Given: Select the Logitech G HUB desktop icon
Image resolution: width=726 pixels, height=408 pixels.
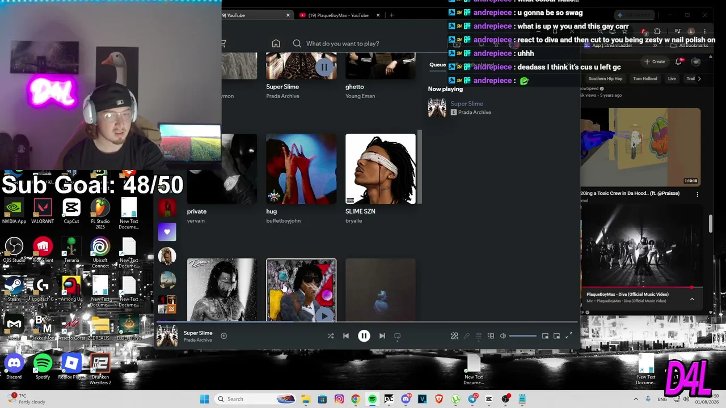Looking at the screenshot, I should tap(43, 292).
